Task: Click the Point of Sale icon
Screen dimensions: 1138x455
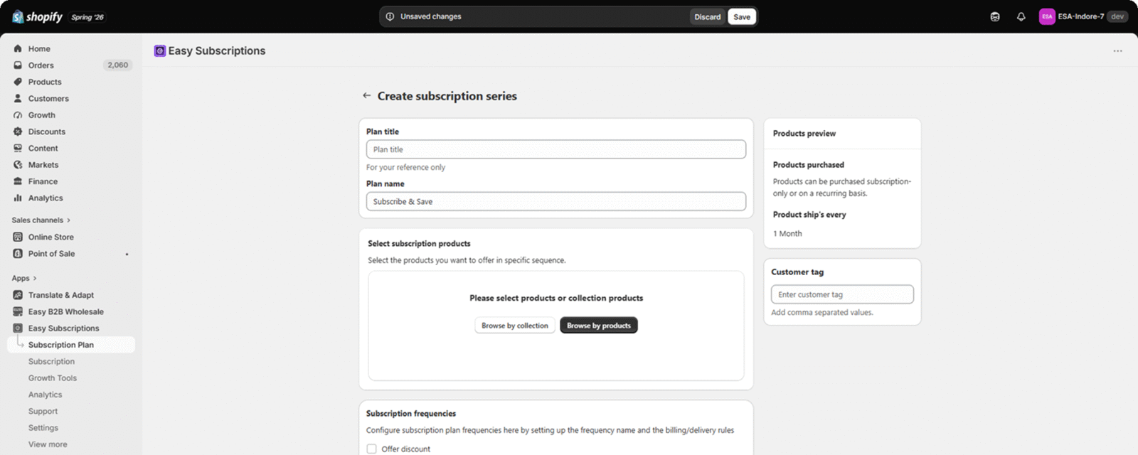Action: 18,253
